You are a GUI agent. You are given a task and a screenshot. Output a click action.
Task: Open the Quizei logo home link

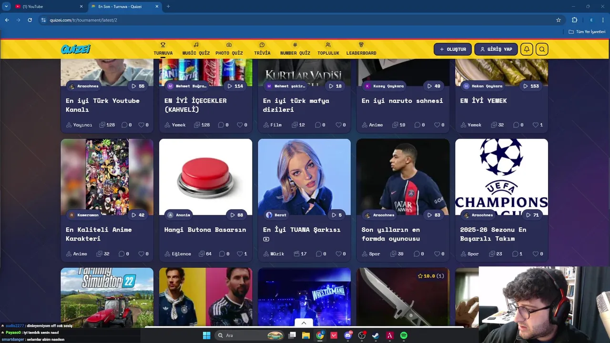(x=75, y=49)
